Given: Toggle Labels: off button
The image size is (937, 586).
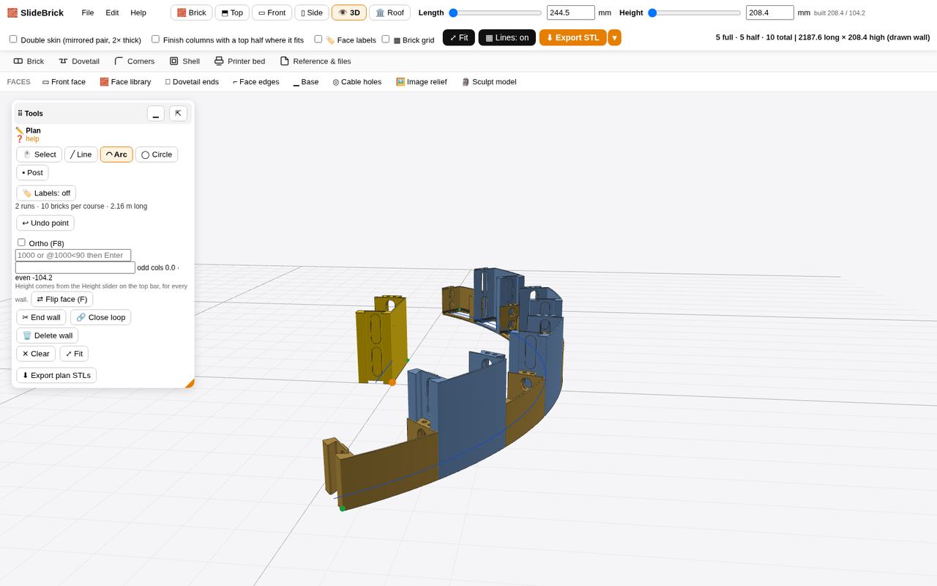Looking at the screenshot, I should 46,193.
